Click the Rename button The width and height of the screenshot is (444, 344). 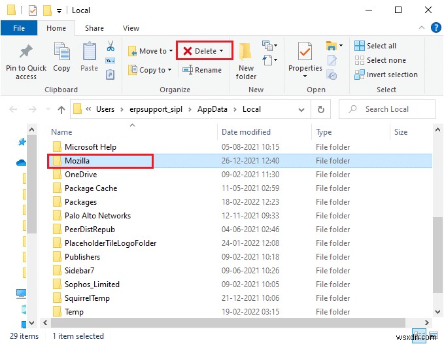tap(202, 69)
